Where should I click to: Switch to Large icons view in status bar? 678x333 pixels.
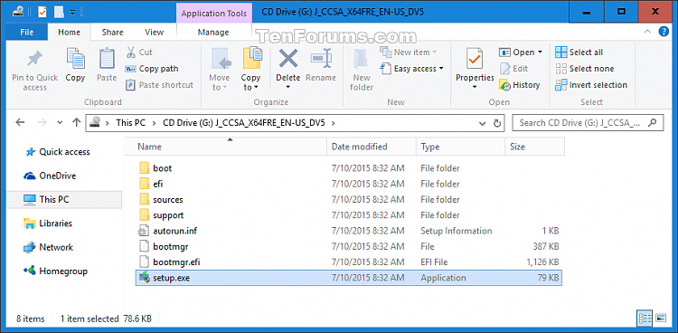(660, 319)
